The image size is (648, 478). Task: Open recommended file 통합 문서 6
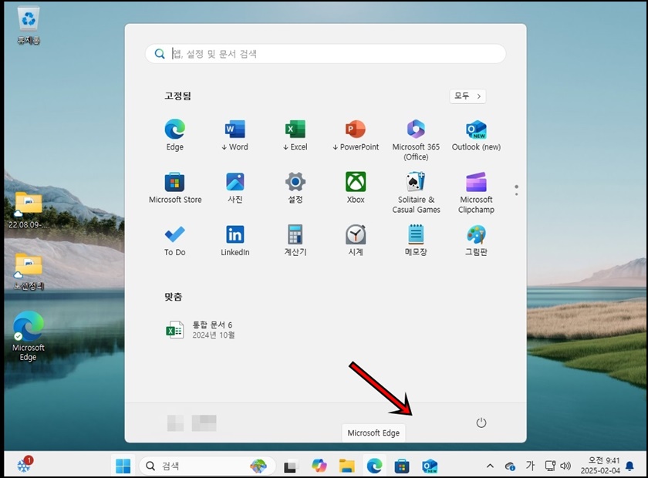201,330
